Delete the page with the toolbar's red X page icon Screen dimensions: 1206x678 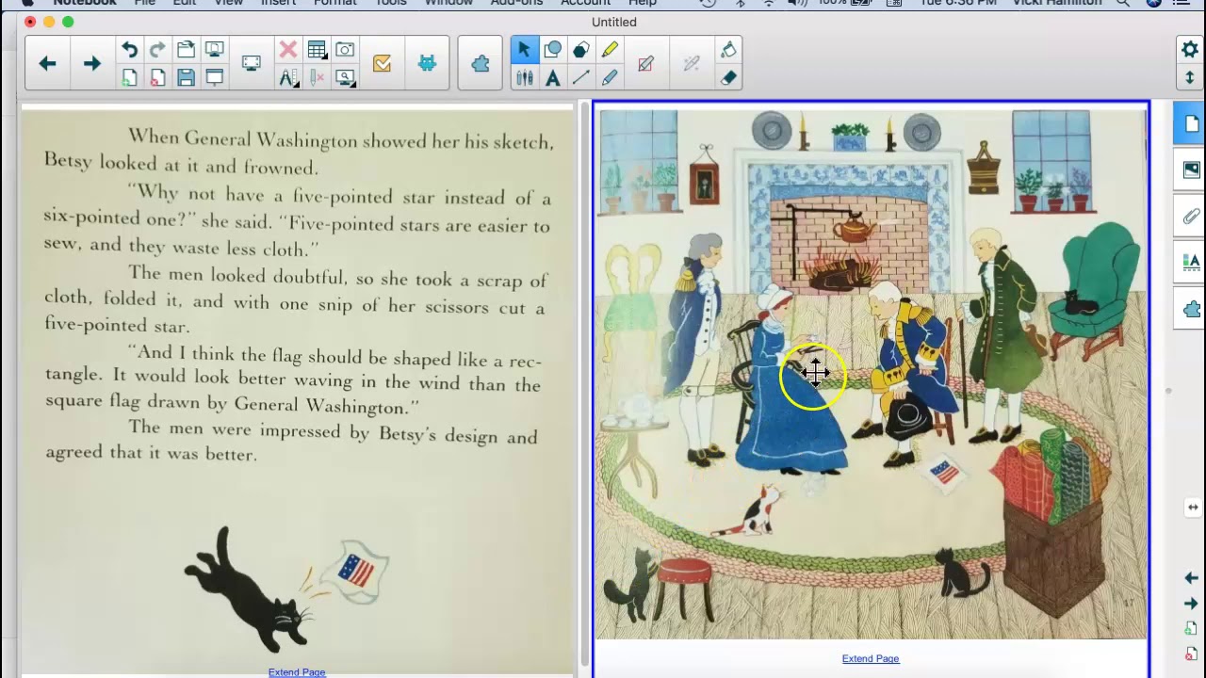click(157, 77)
